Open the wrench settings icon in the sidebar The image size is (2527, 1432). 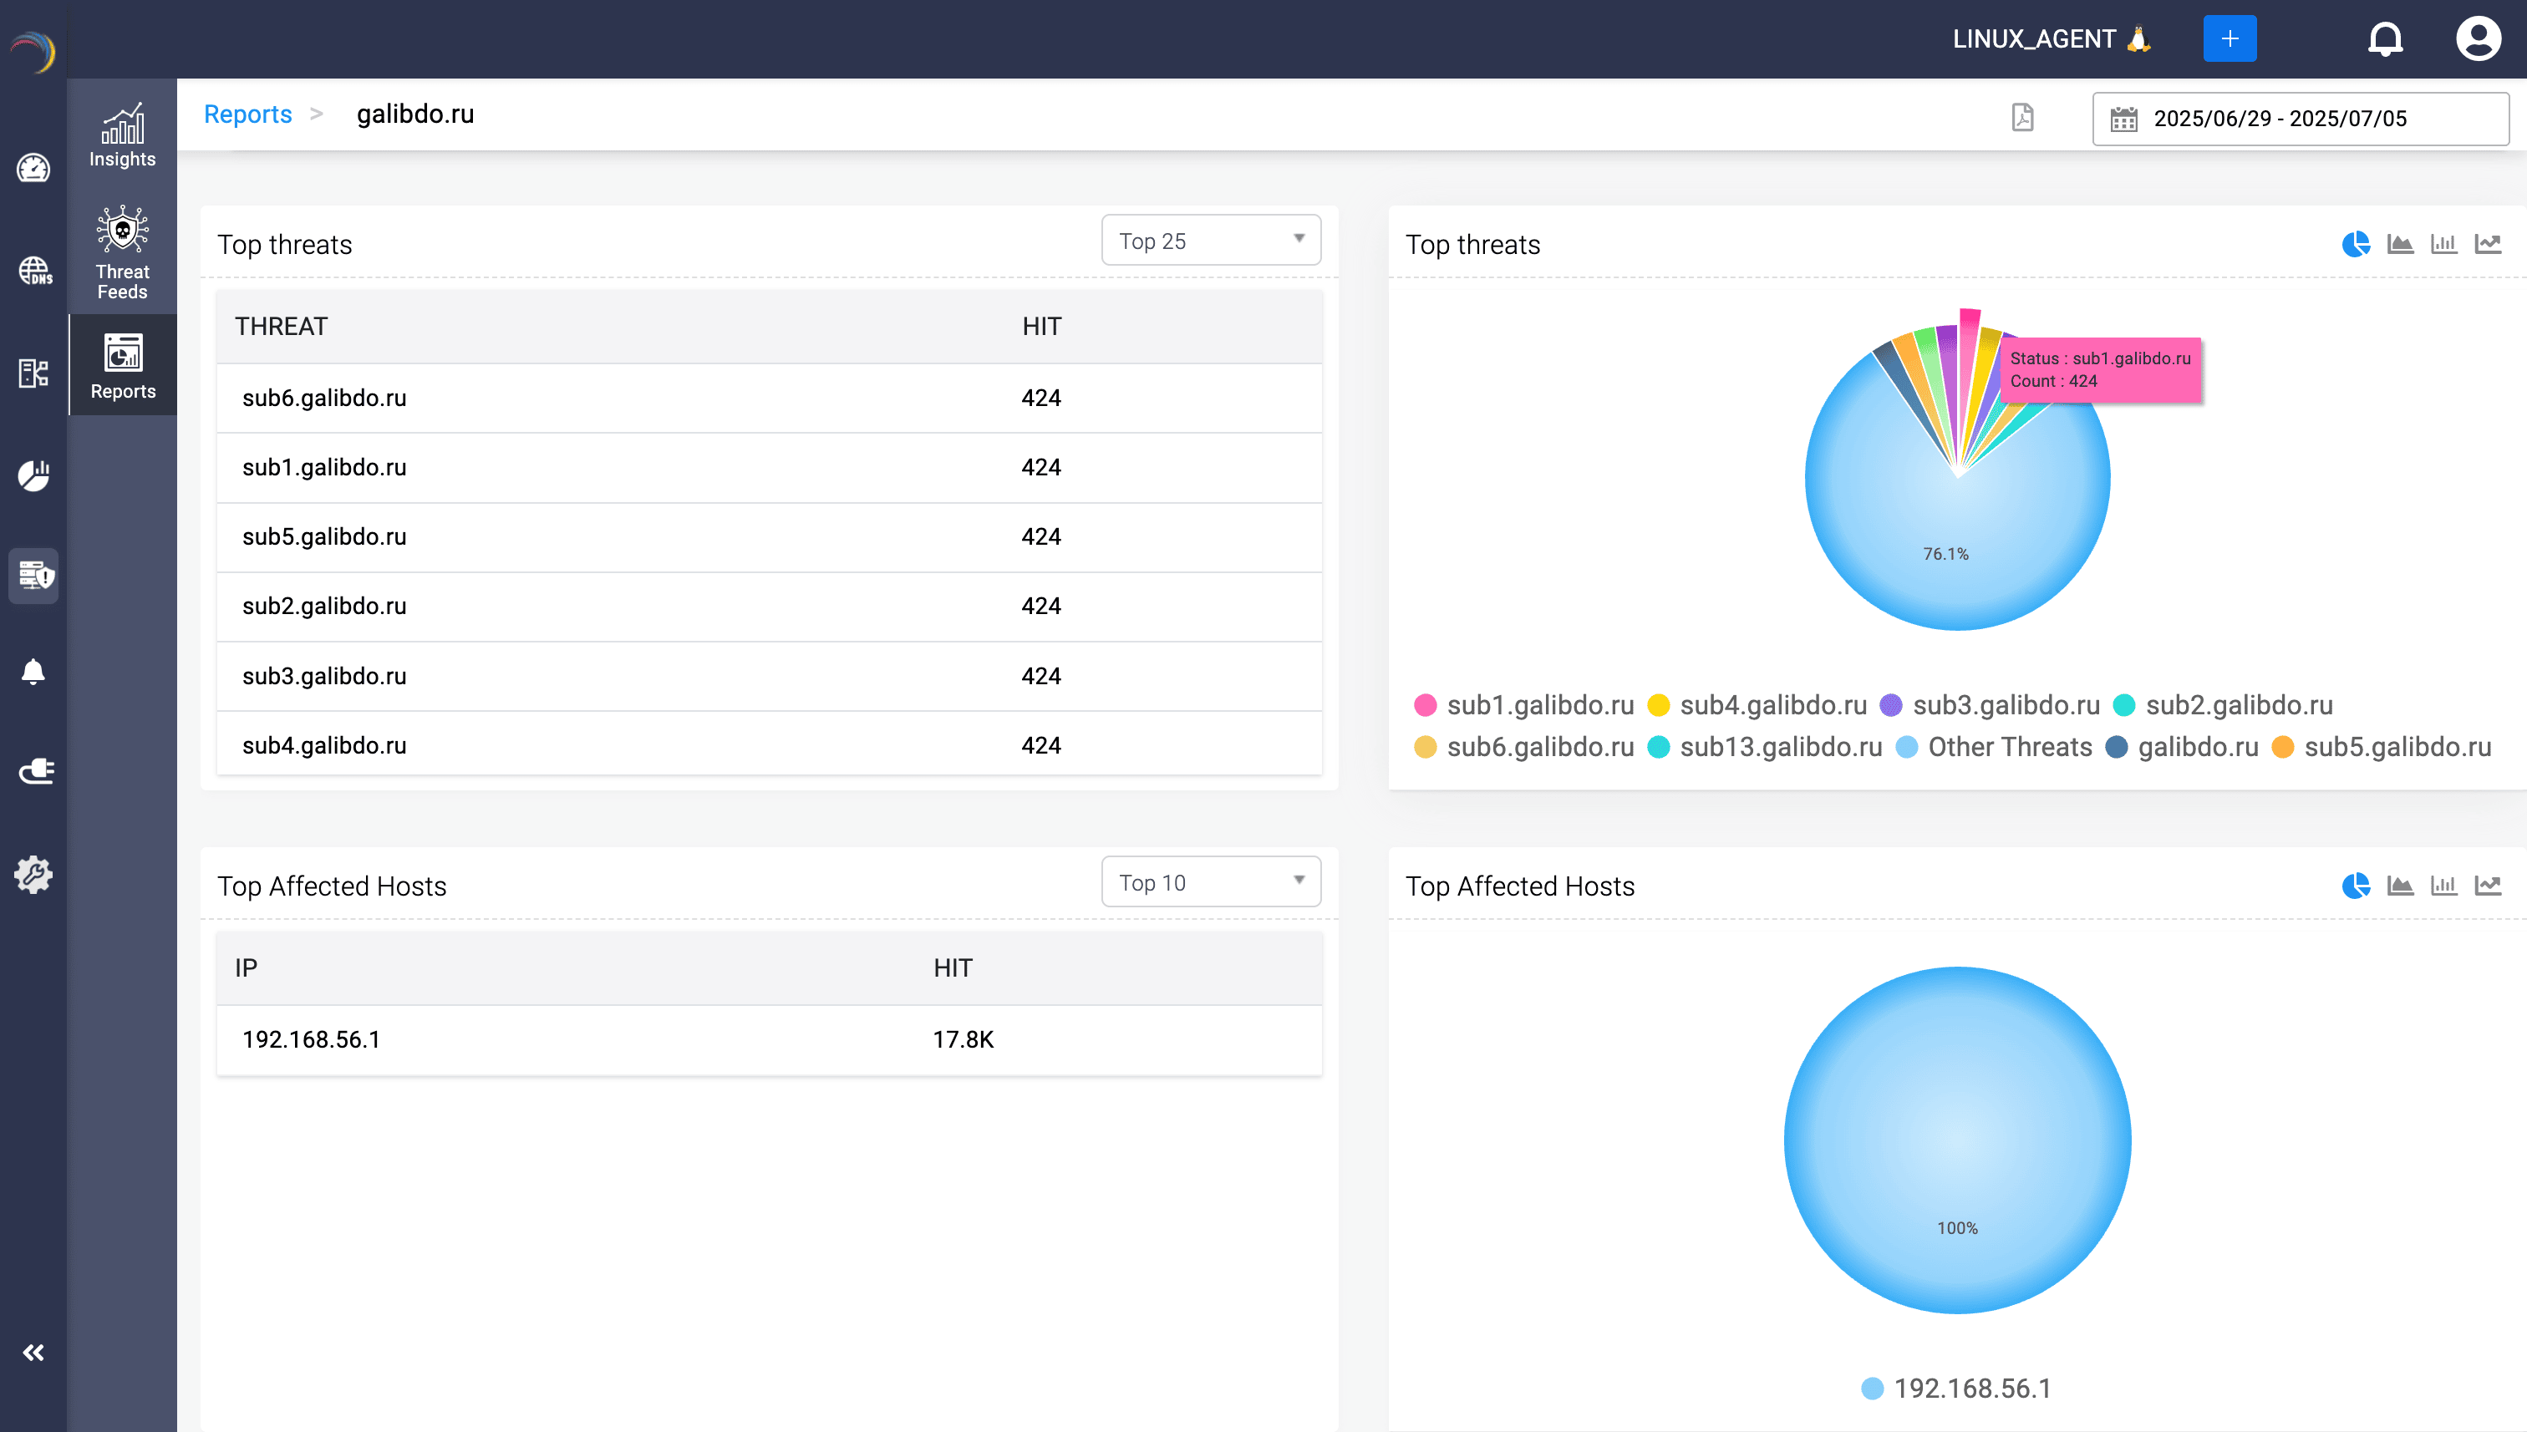pos(33,875)
